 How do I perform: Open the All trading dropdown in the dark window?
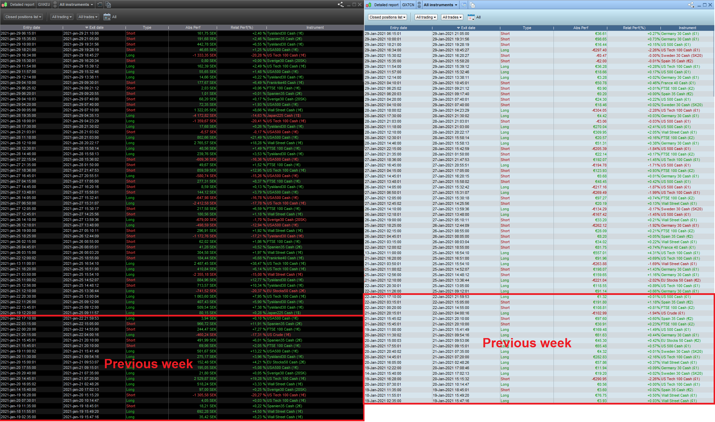62,17
